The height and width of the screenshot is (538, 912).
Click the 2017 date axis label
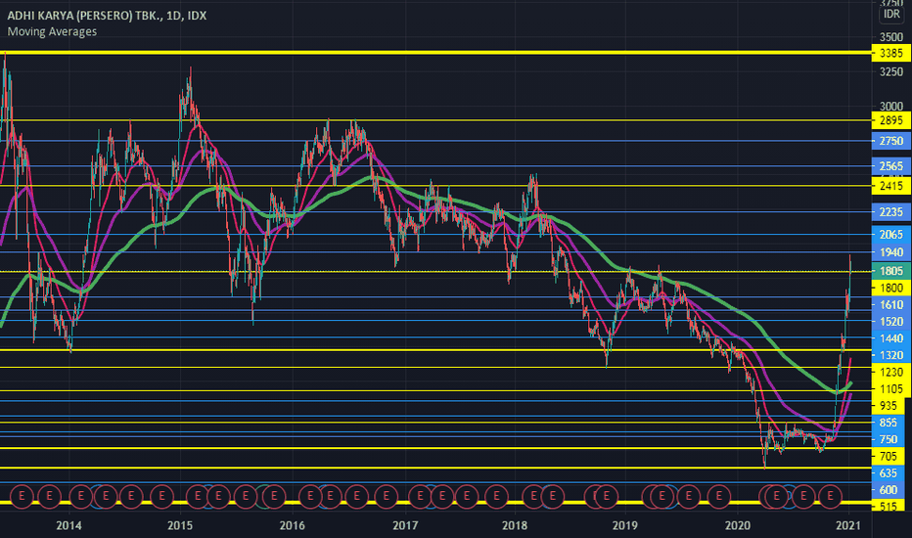[x=405, y=526]
